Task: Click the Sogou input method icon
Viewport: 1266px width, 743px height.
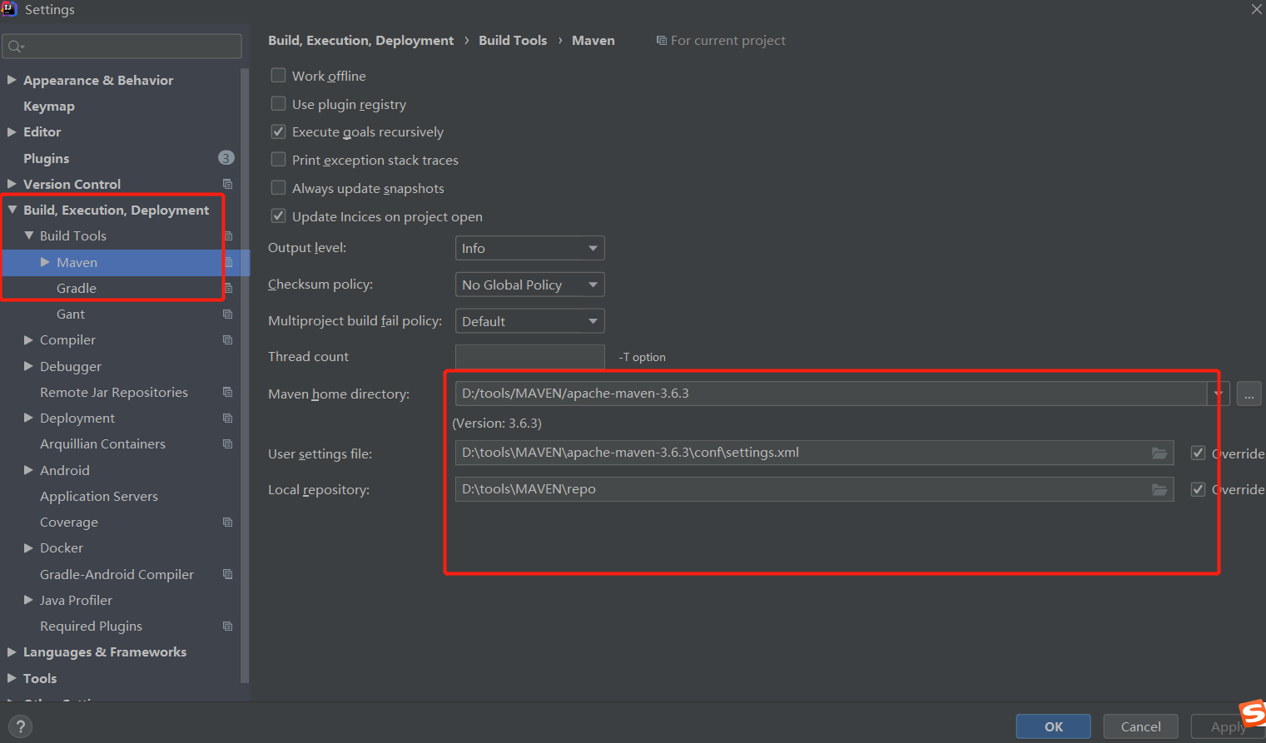Action: coord(1253,714)
